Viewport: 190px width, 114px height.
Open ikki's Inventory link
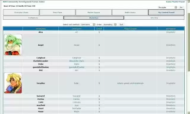[x=171, y=70]
